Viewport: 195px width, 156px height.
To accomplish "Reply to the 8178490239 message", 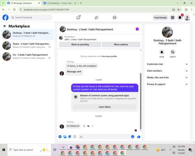I will coord(89,126).
